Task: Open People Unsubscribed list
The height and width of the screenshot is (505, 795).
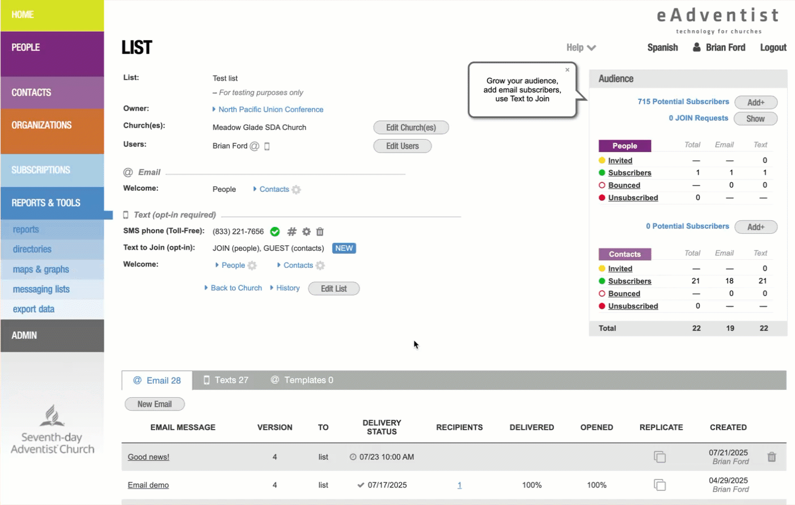Action: click(633, 198)
